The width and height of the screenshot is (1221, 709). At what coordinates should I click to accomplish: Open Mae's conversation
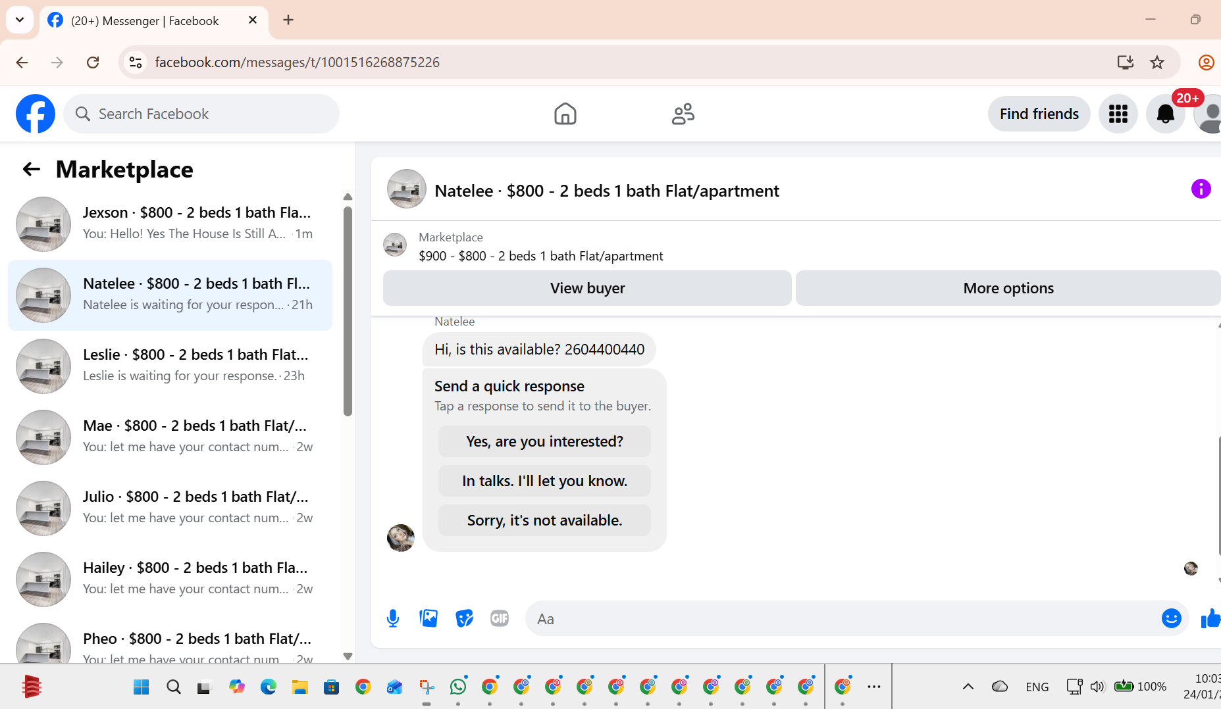click(170, 437)
